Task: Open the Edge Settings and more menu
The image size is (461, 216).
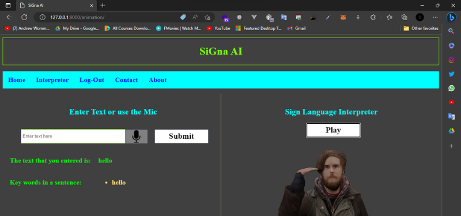Action: click(x=435, y=17)
